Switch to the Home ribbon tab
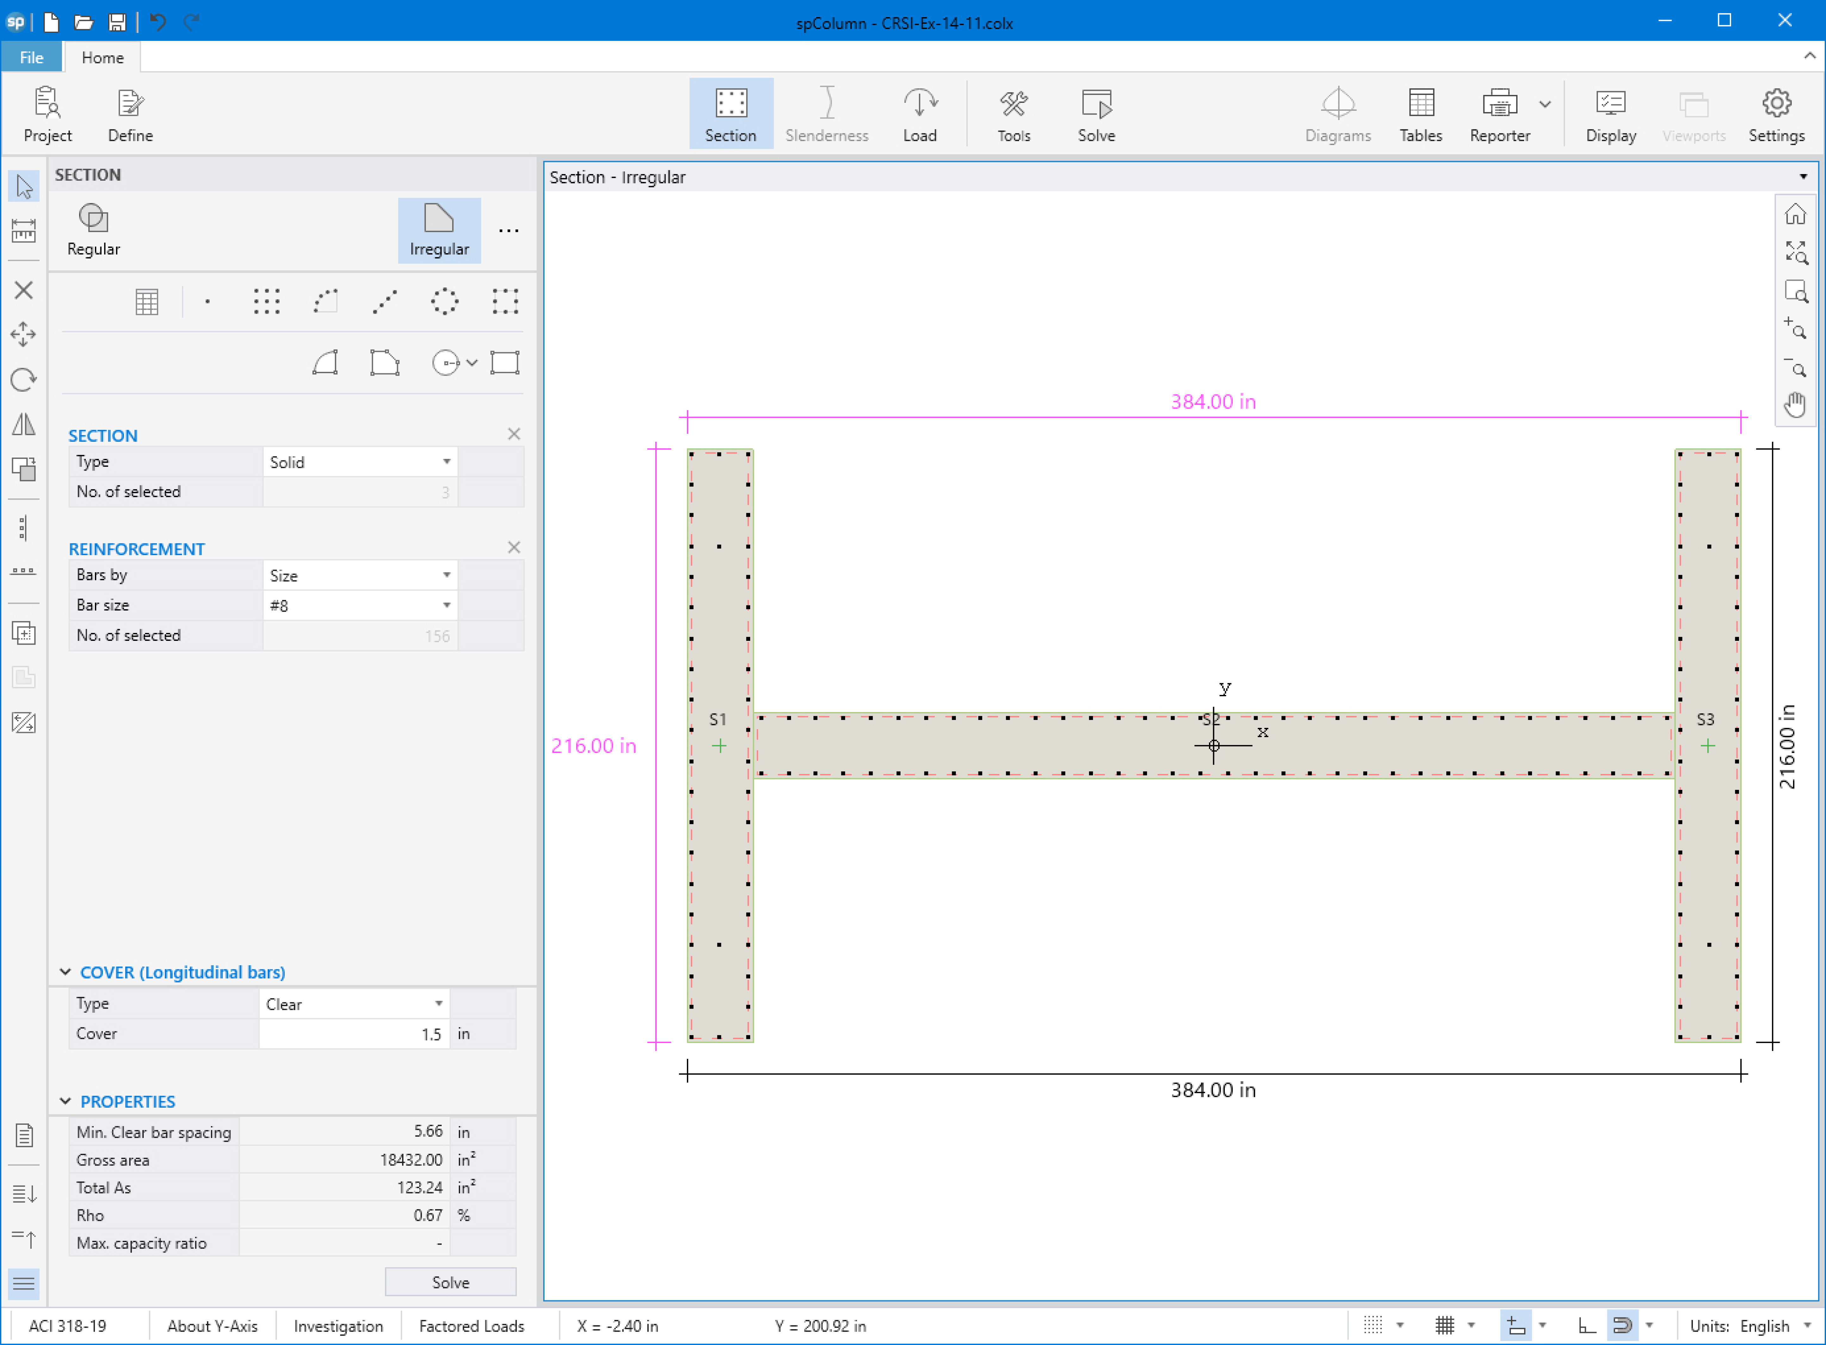The width and height of the screenshot is (1826, 1345). (x=103, y=58)
